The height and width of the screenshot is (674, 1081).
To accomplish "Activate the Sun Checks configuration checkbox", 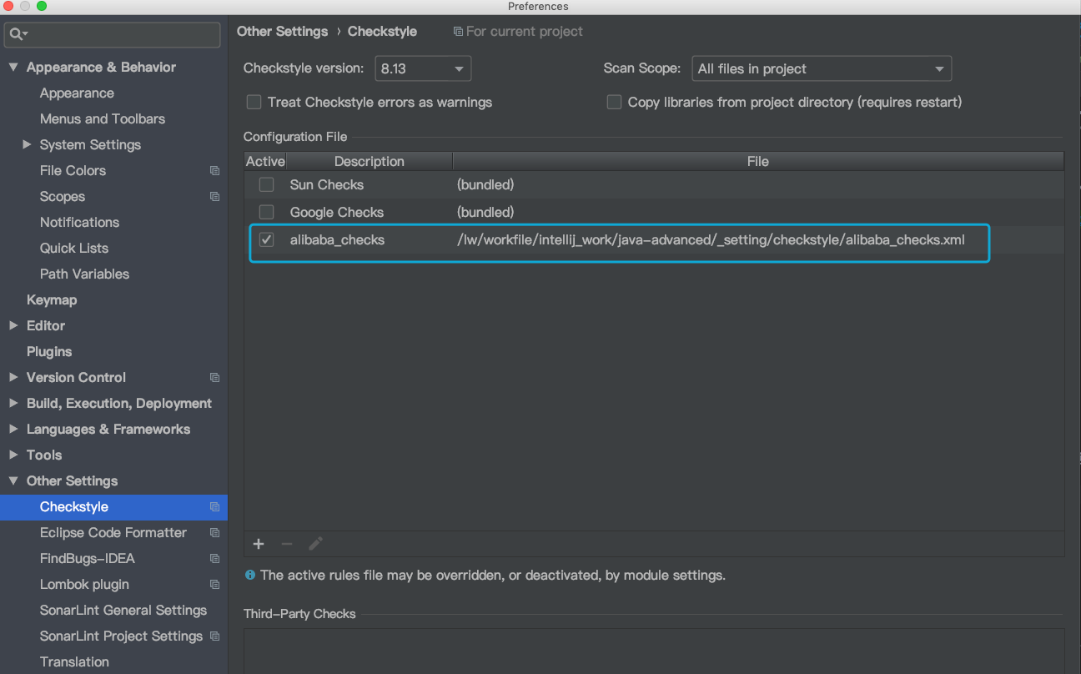I will 266,185.
